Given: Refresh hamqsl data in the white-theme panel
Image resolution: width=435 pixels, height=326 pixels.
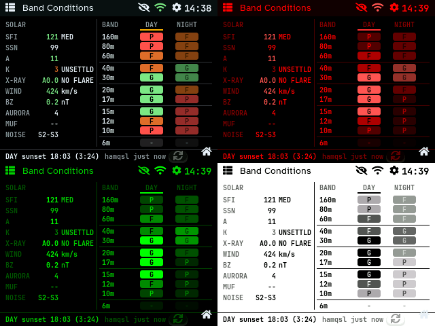Looking at the screenshot, I should 396,319.
